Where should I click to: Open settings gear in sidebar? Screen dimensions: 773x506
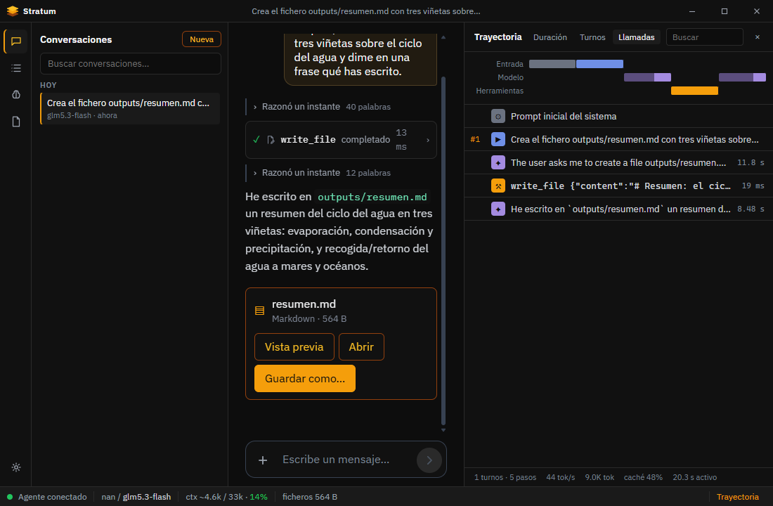coord(15,467)
